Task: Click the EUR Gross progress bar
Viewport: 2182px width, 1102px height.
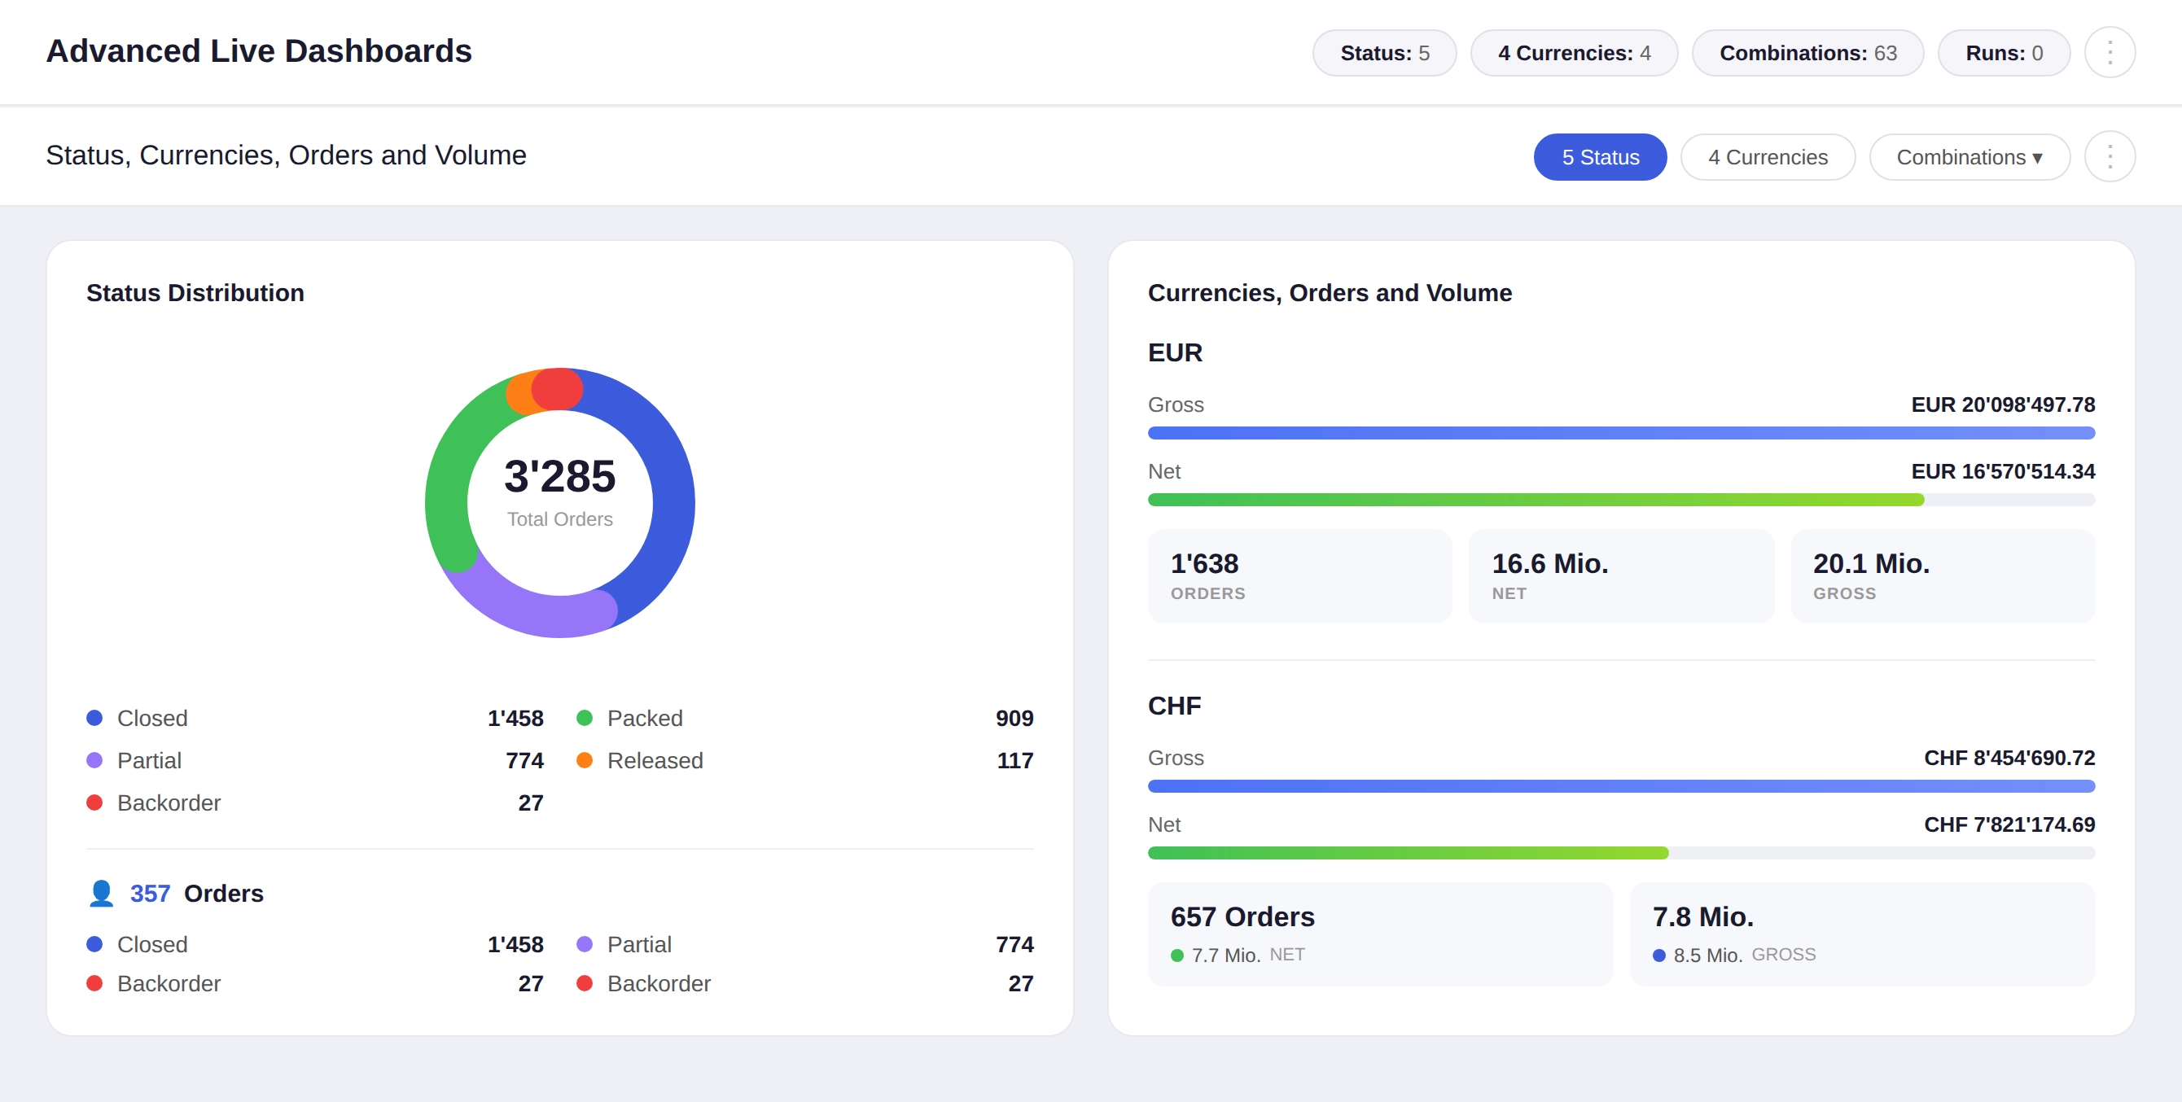Action: click(x=1620, y=432)
